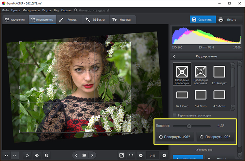This screenshot has width=245, height=161.
Task: Click the undo arrow icon
Action: [6, 155]
